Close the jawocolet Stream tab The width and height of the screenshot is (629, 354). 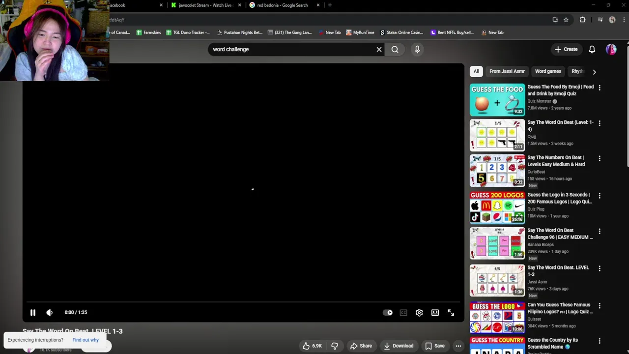pos(240,5)
